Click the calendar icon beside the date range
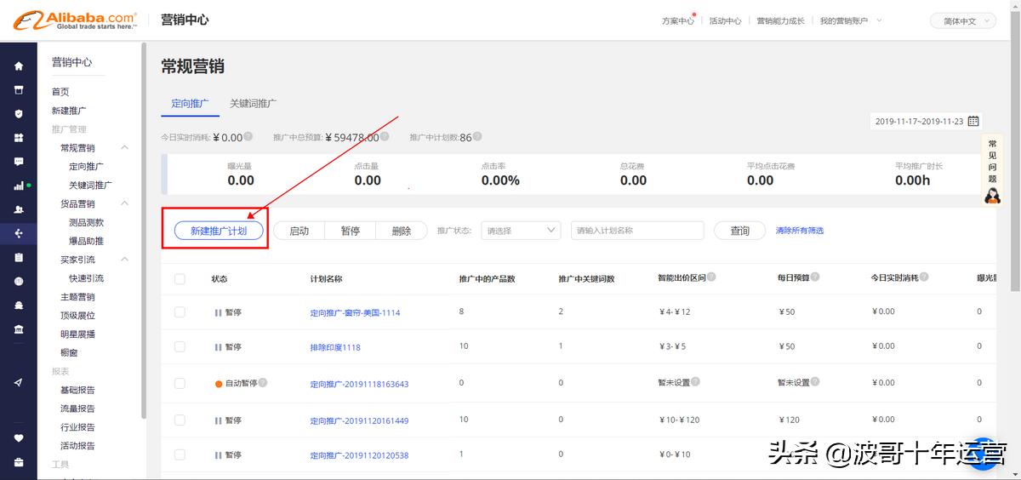The width and height of the screenshot is (1021, 480). 973,122
